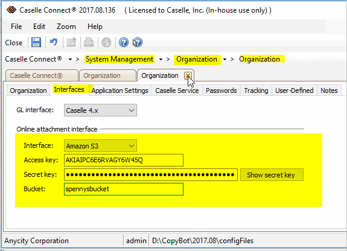Click System Management in the breadcrumb
This screenshot has width=347, height=251.
point(119,59)
